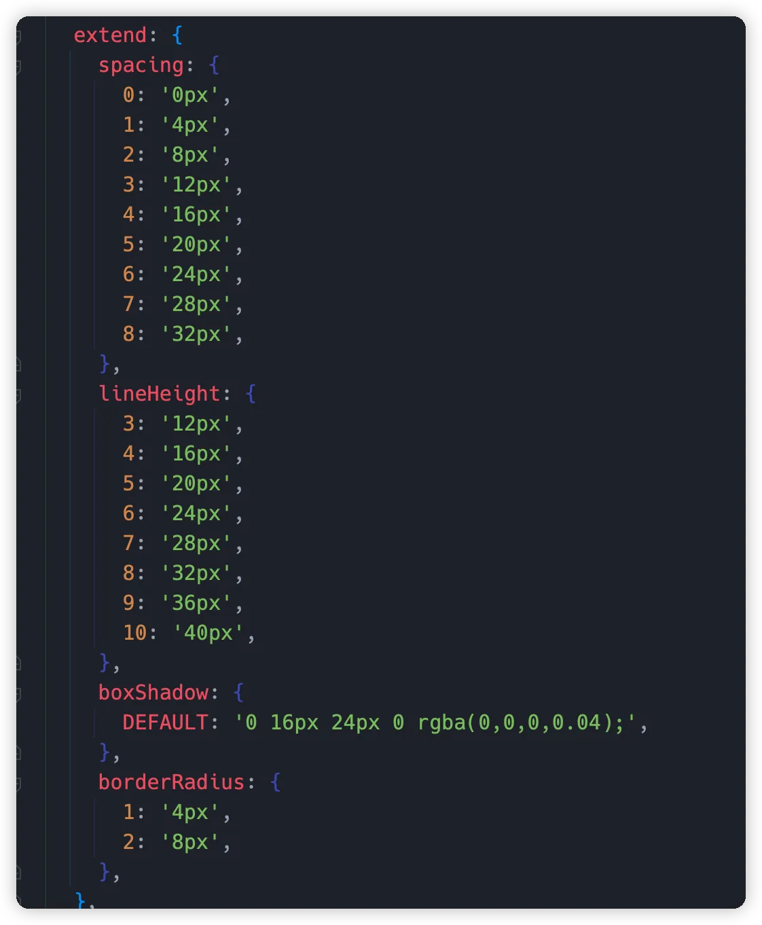Click fold end marker of borderRadius block

tap(18, 873)
